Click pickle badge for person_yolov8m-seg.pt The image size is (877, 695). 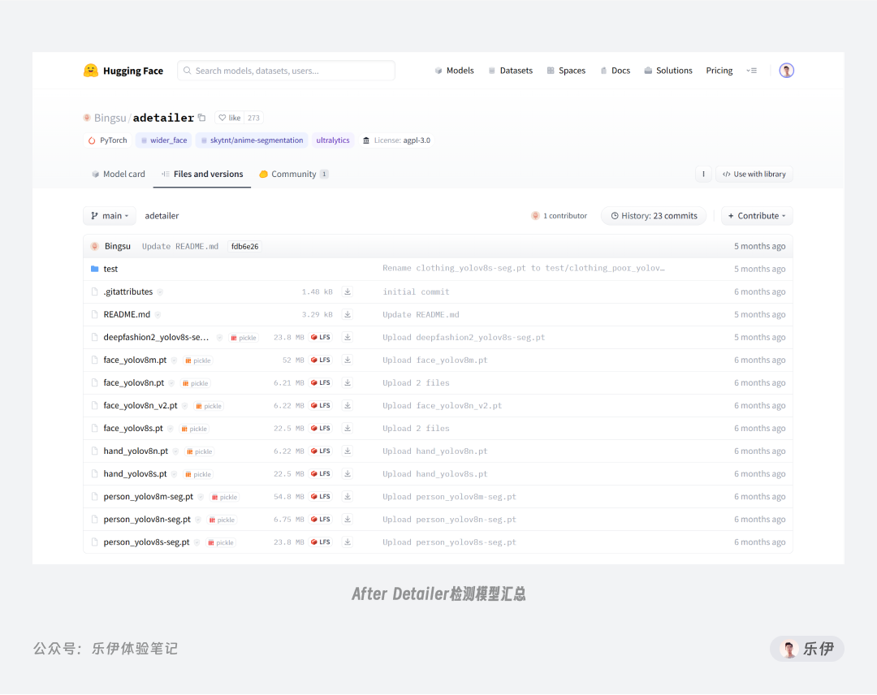pyautogui.click(x=224, y=497)
